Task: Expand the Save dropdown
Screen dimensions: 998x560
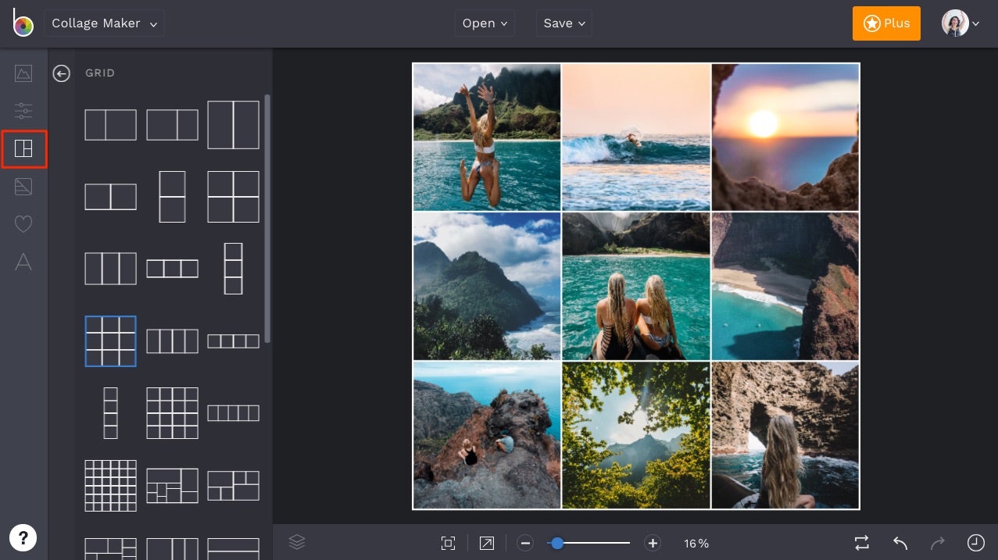Action: [x=563, y=23]
